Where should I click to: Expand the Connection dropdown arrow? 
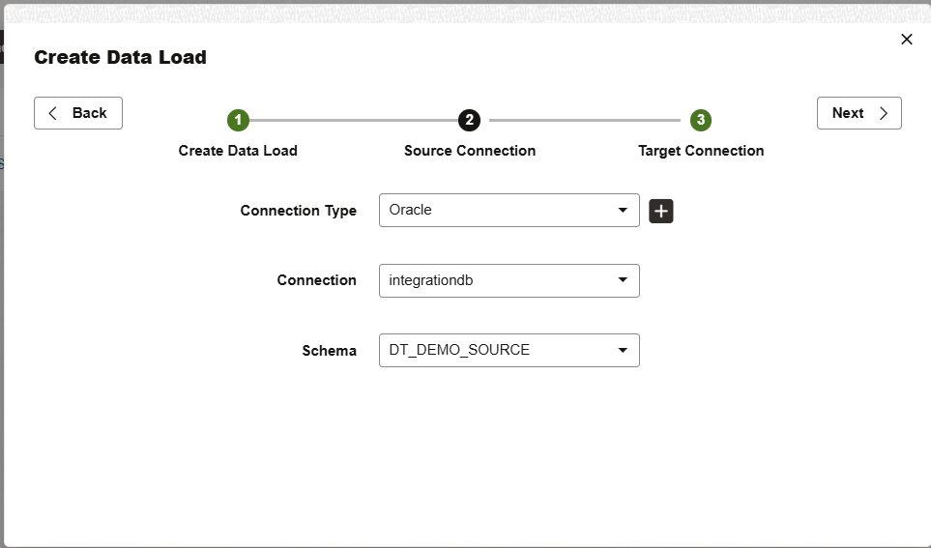point(623,280)
